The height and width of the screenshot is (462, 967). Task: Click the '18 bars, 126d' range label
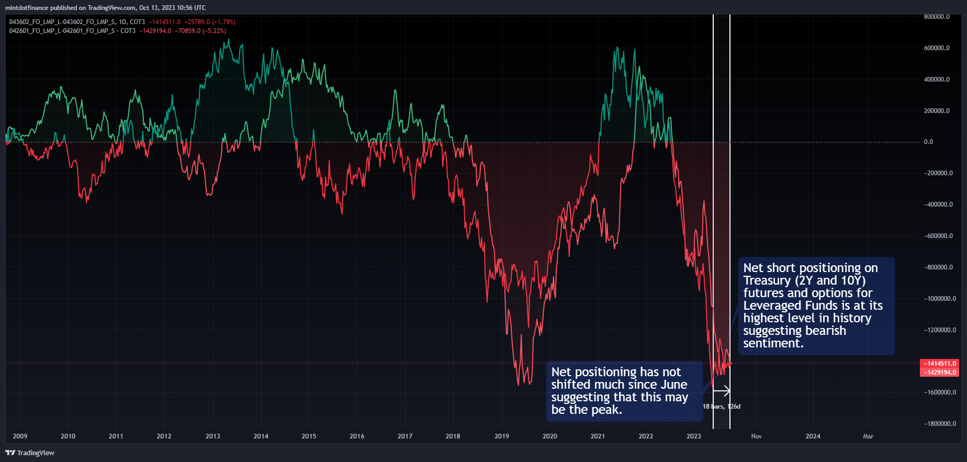click(722, 407)
